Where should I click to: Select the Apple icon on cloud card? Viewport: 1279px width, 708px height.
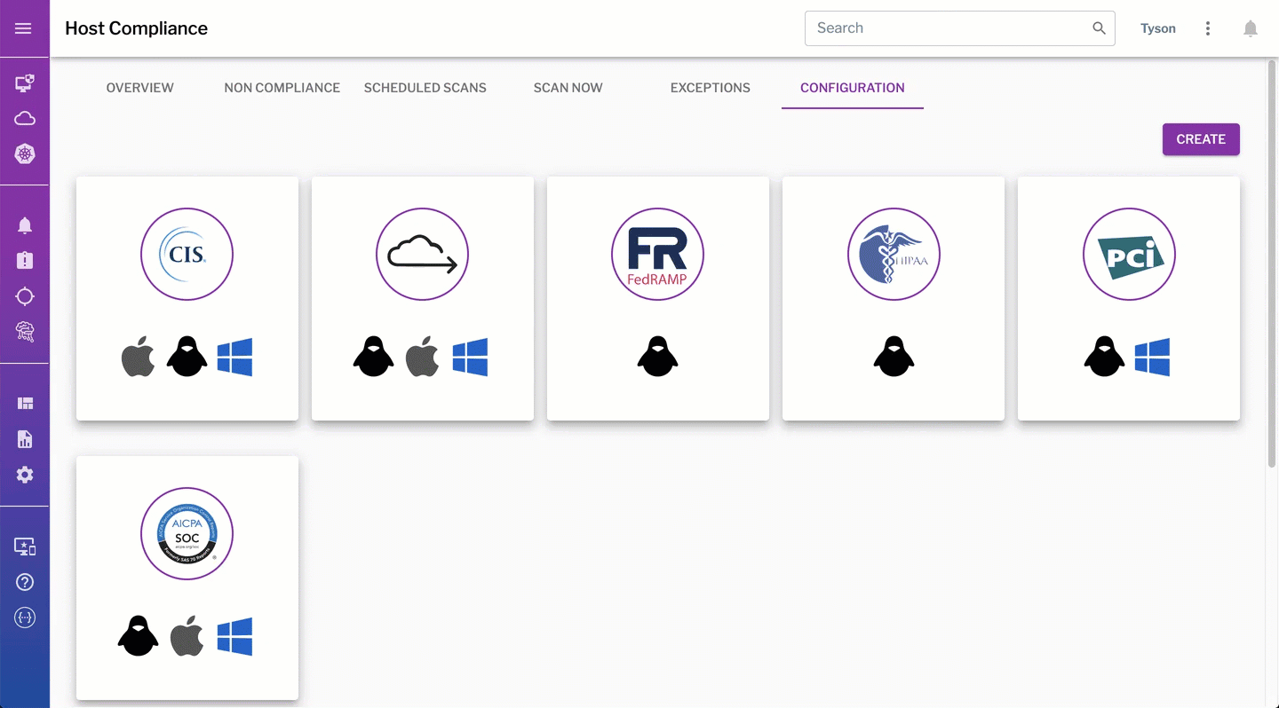422,357
